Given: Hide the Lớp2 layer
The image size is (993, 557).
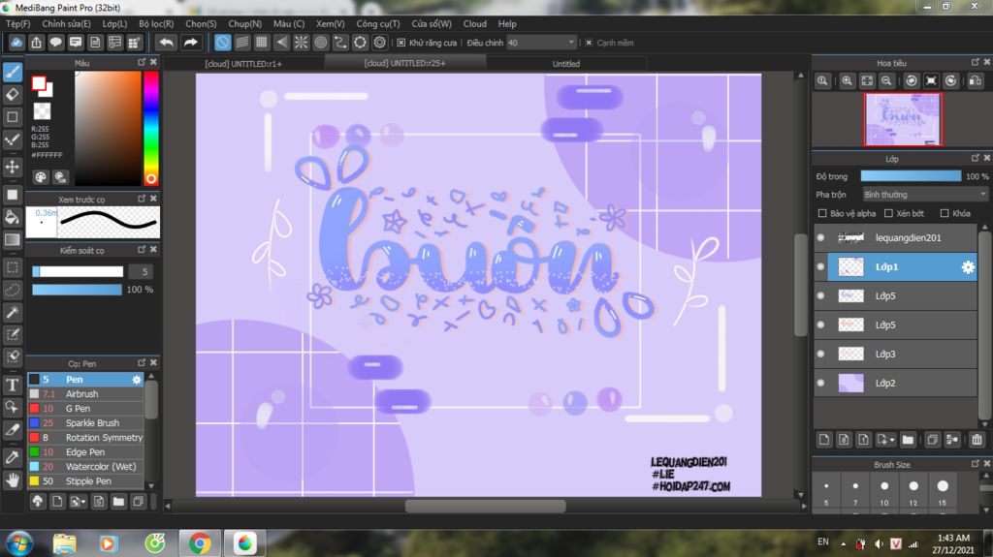Looking at the screenshot, I should click(820, 383).
